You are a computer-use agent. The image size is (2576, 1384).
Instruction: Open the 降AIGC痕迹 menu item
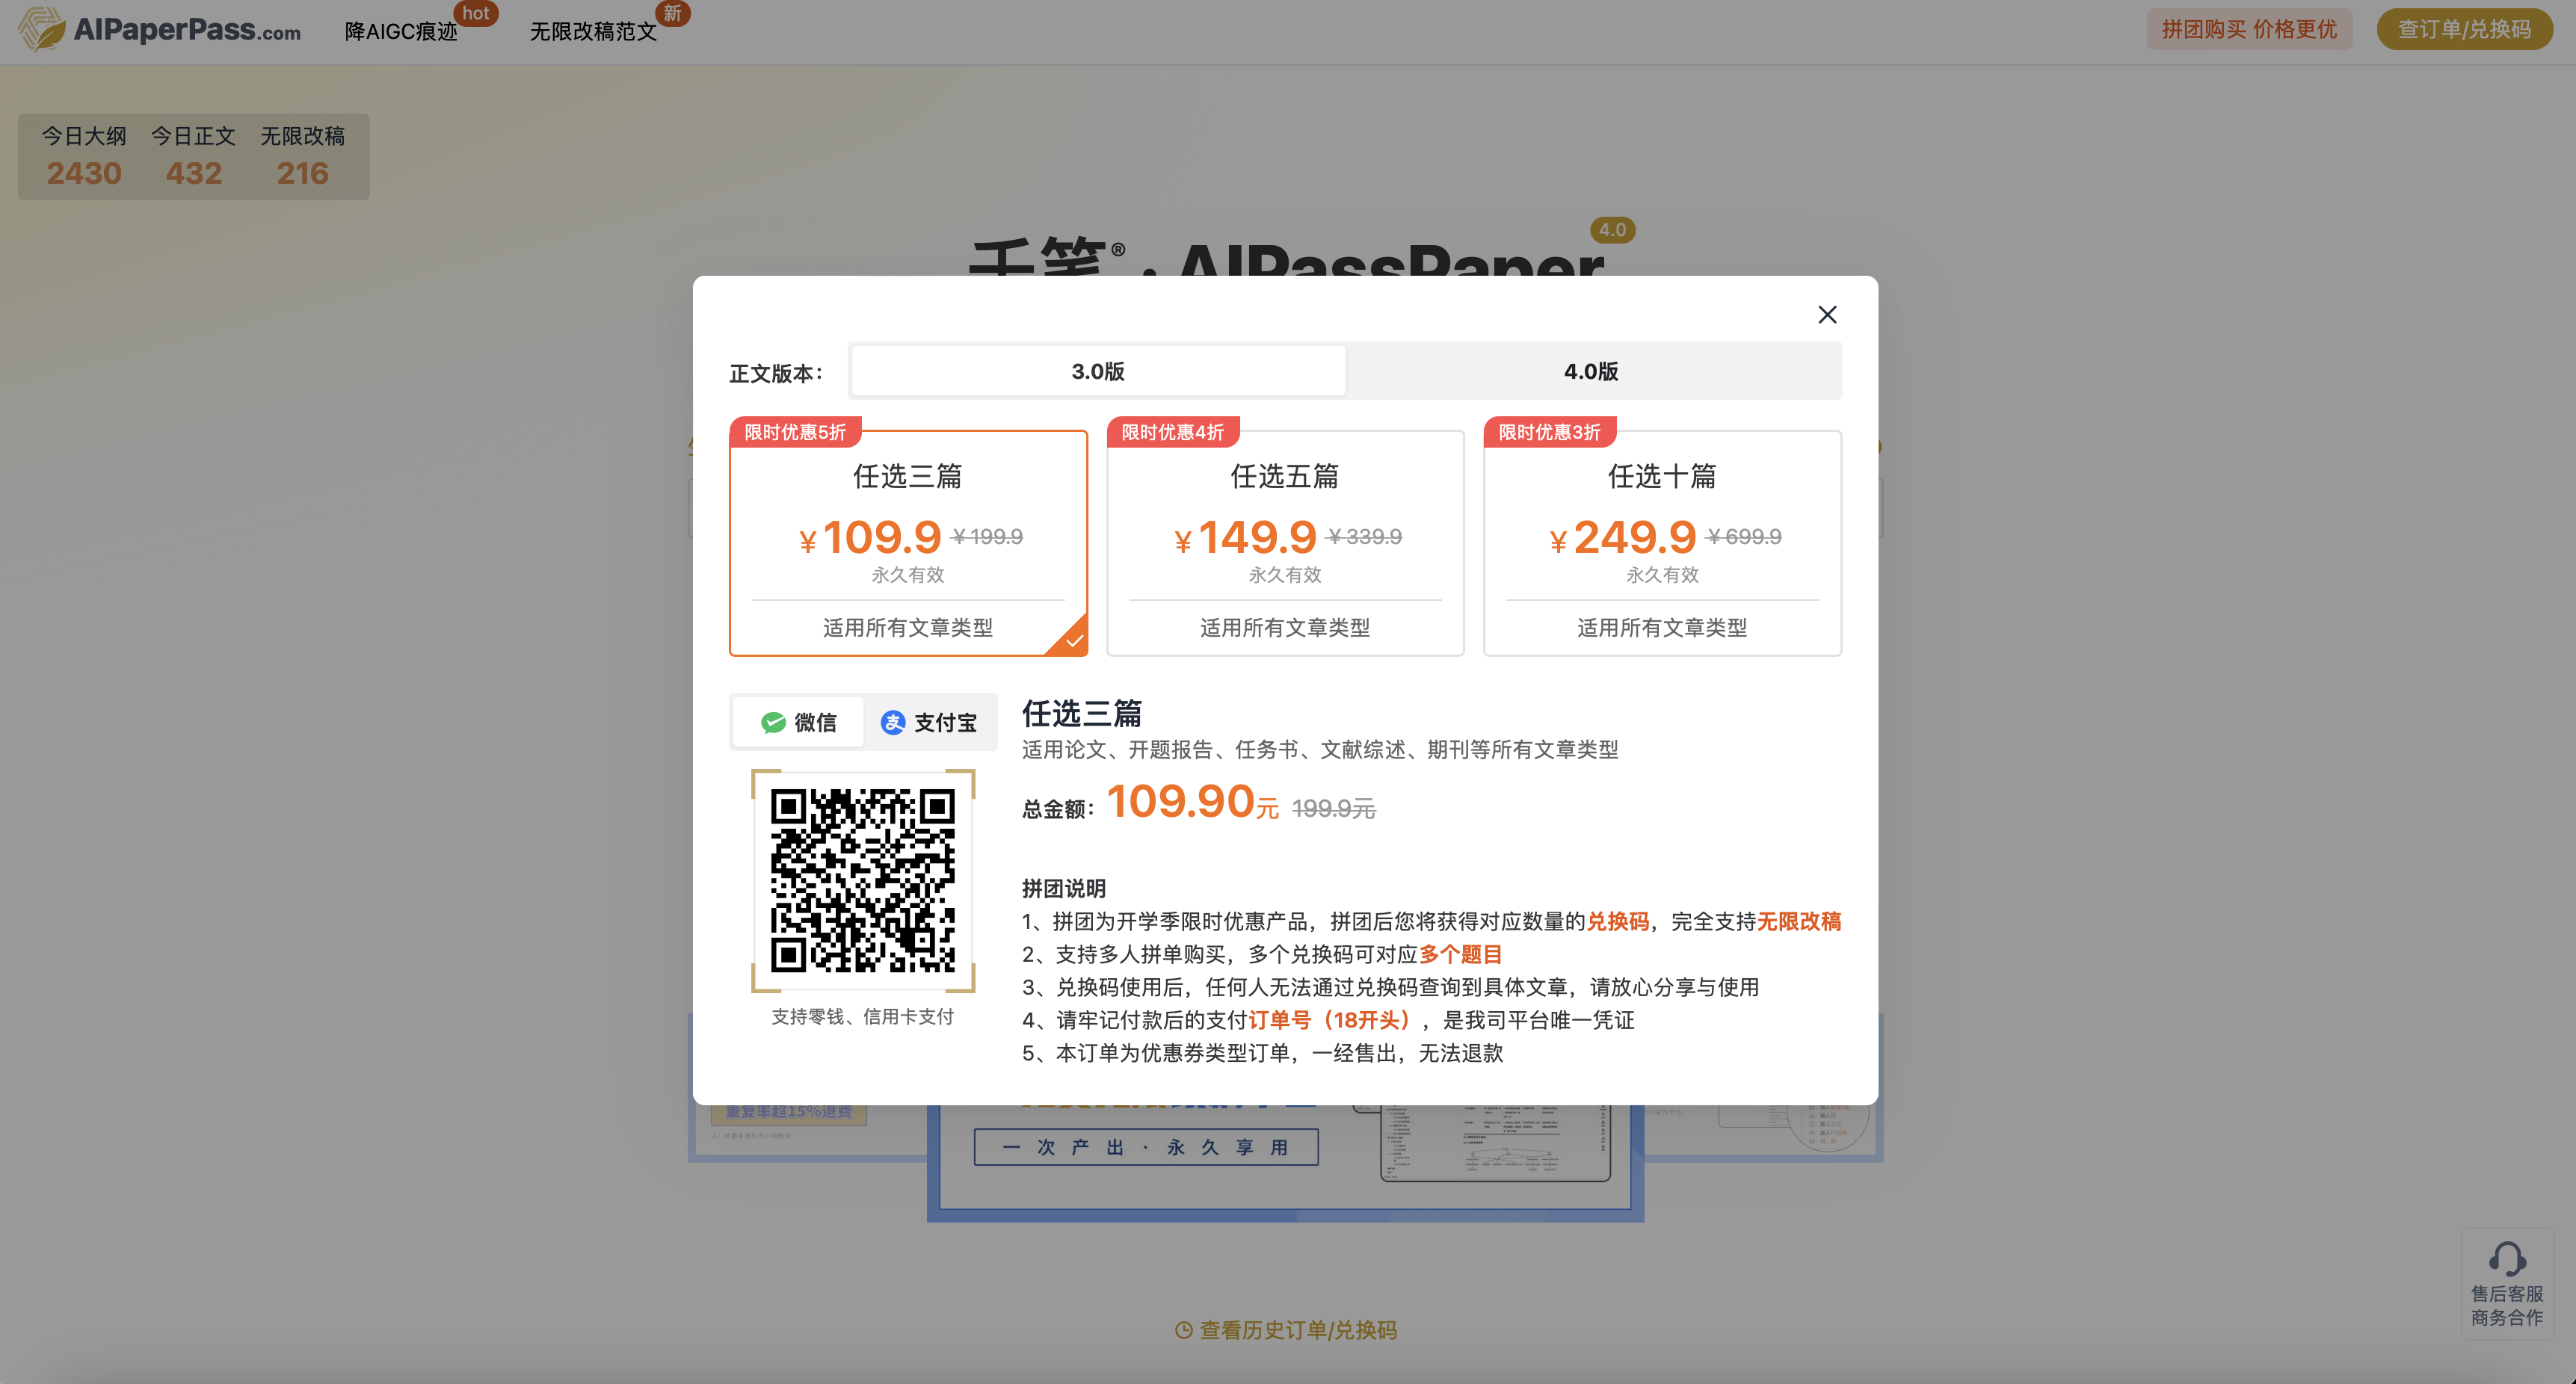click(401, 31)
